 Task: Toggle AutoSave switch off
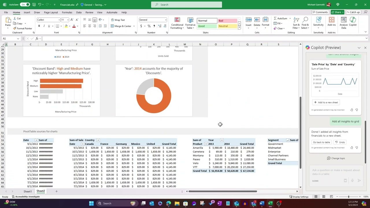[25, 5]
